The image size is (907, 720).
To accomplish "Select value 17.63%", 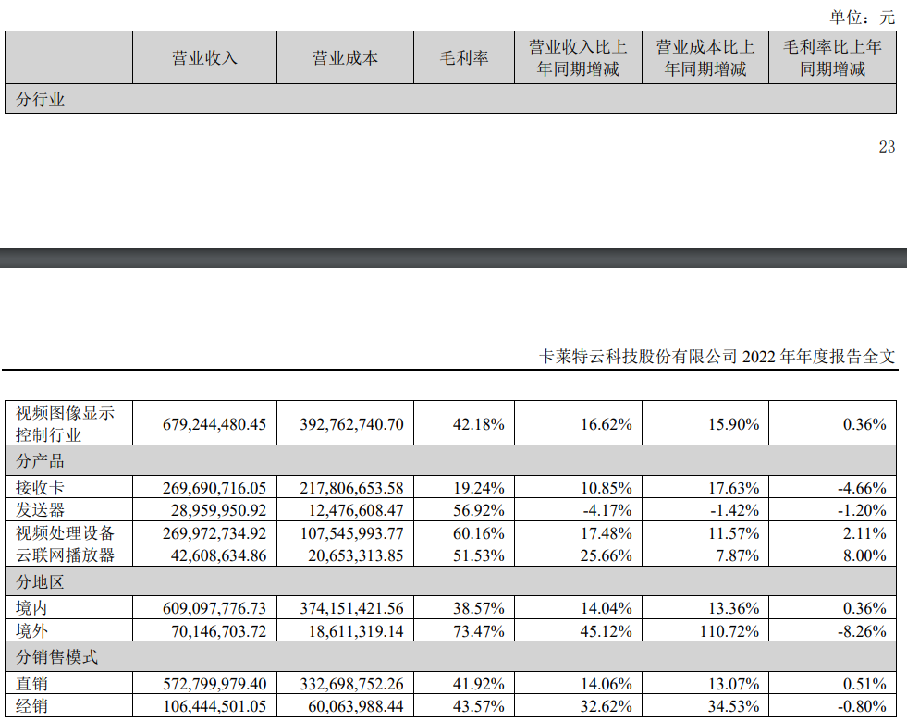I will coord(733,488).
